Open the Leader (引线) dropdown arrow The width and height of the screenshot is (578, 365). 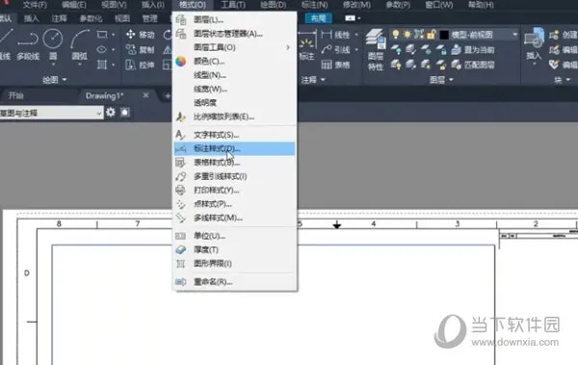click(x=356, y=49)
